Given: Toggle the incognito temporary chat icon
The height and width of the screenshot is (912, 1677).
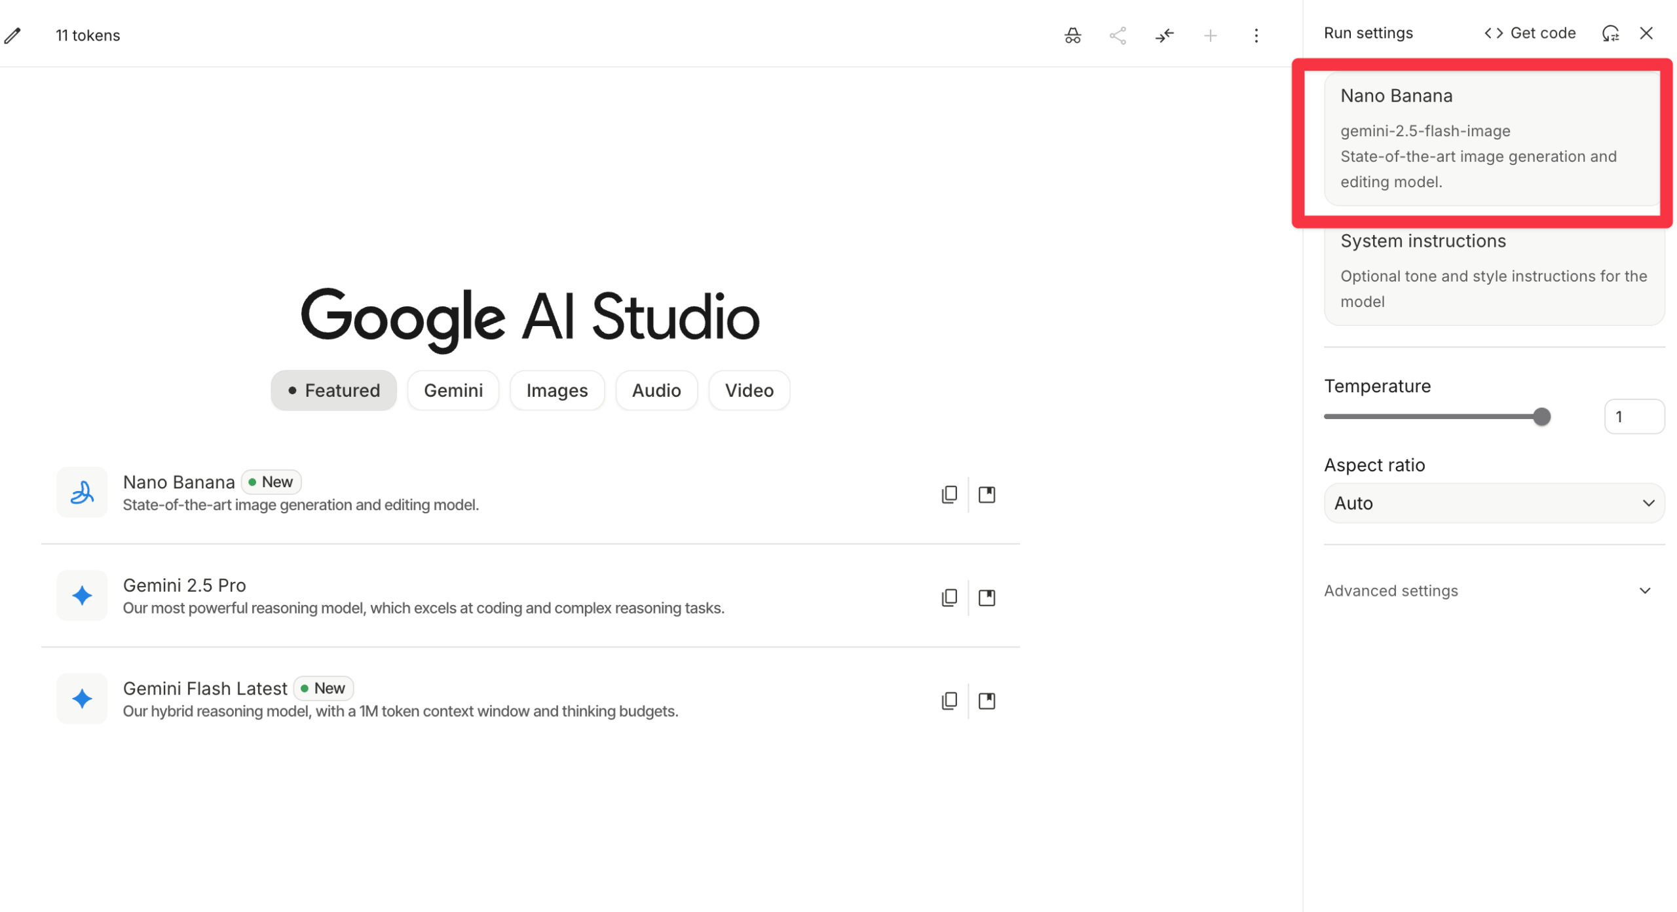Looking at the screenshot, I should [x=1072, y=35].
